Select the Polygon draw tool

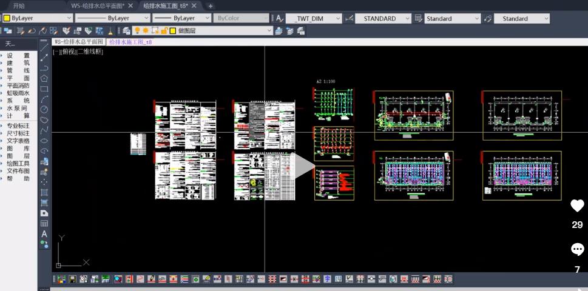[44, 78]
